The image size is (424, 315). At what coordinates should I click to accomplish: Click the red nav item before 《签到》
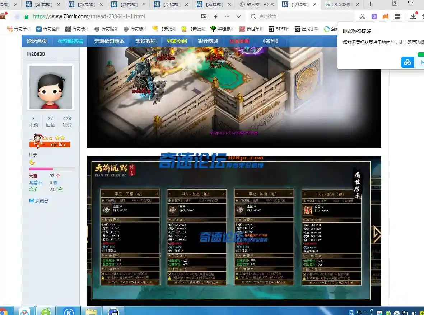pyautogui.click(x=239, y=41)
